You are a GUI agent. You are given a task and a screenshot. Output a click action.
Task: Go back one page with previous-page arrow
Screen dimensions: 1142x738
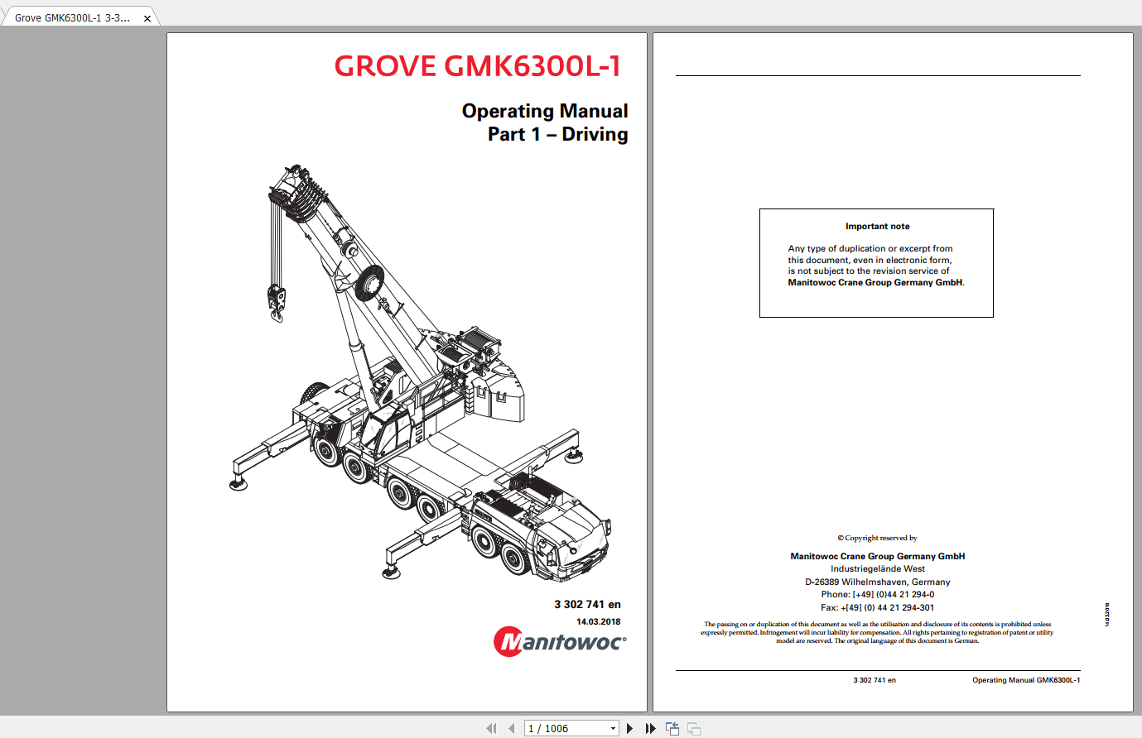pyautogui.click(x=512, y=728)
